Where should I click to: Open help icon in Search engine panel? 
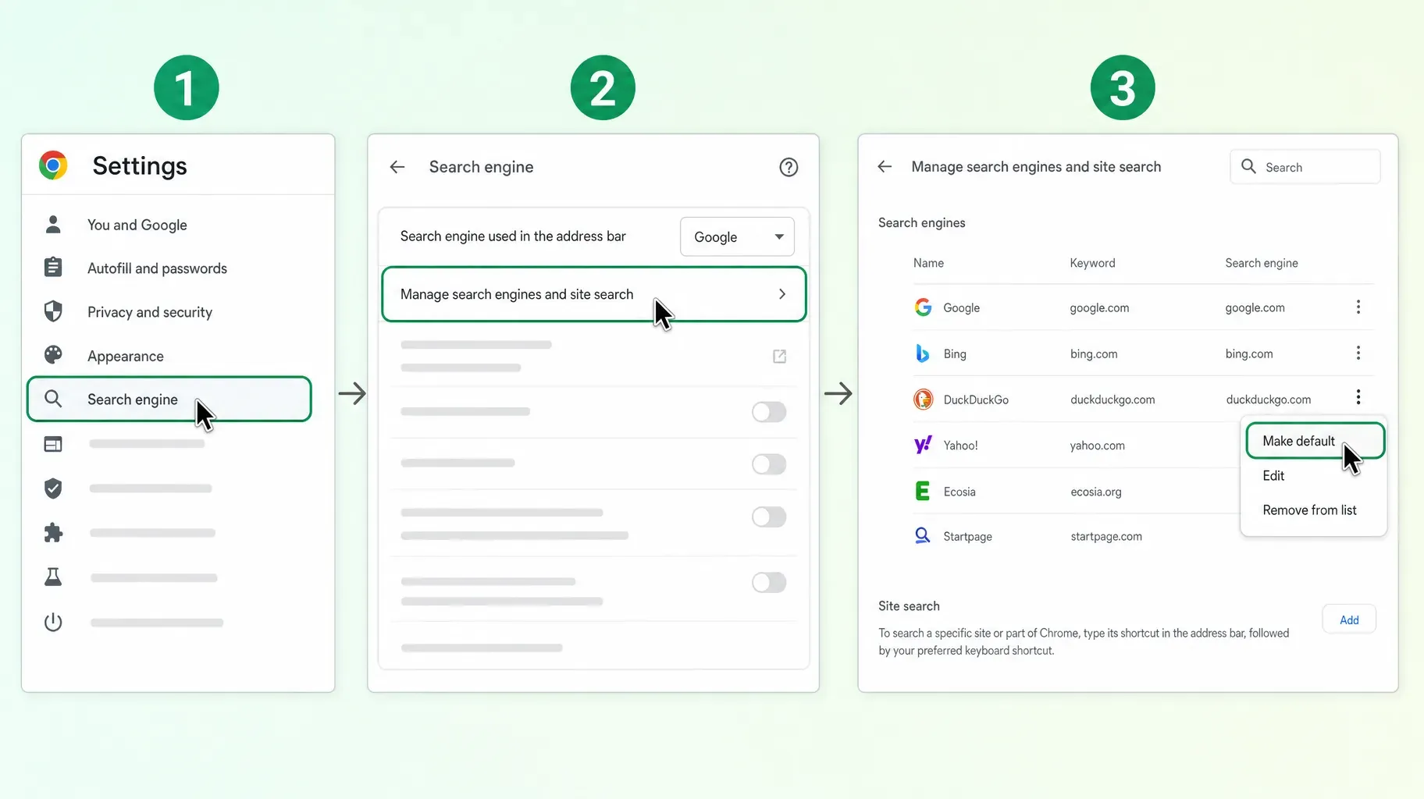(789, 167)
